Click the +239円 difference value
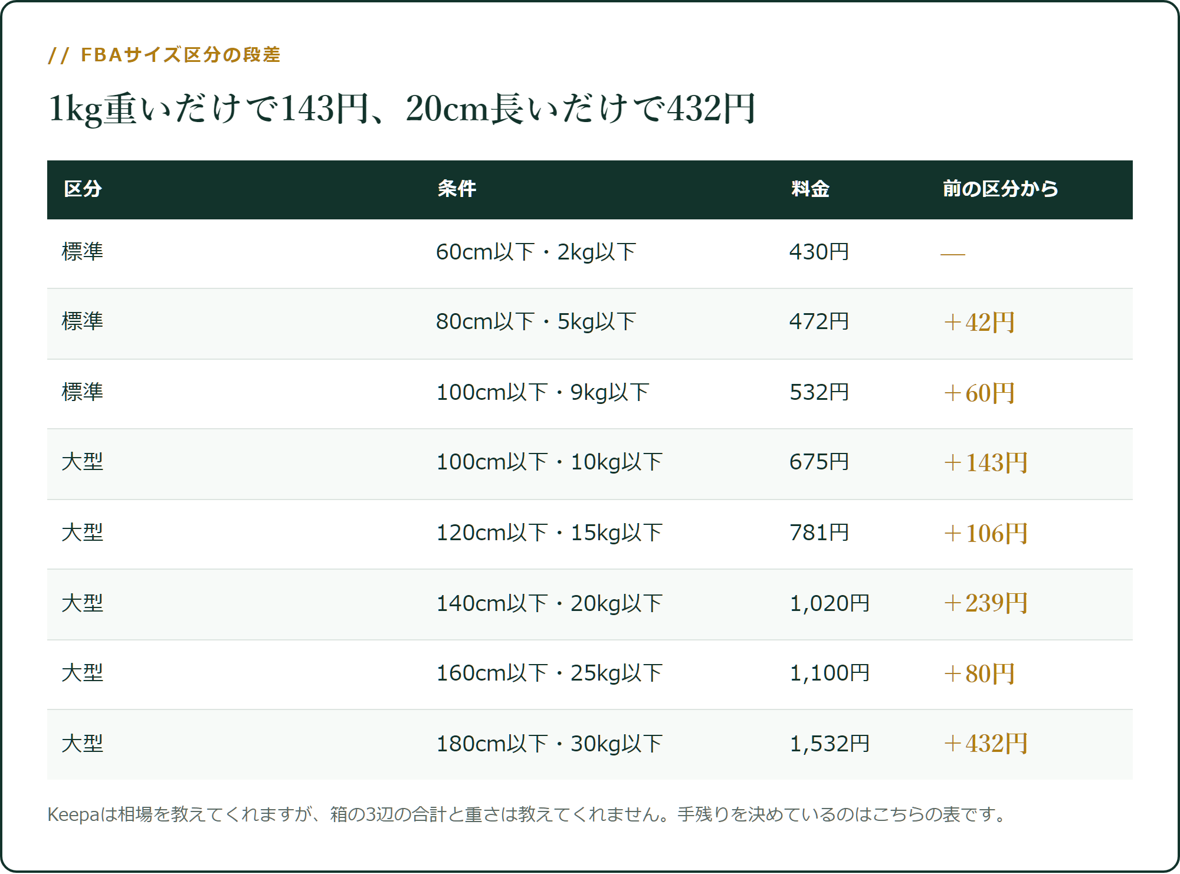The height and width of the screenshot is (874, 1180). pos(985,603)
